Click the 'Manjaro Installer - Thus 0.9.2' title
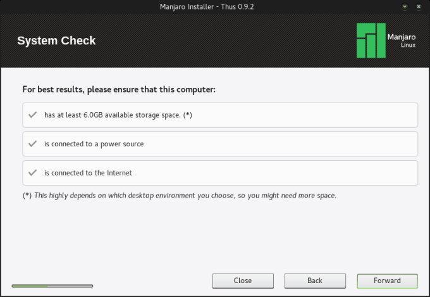Screen dimensions: 430x297 207,7
